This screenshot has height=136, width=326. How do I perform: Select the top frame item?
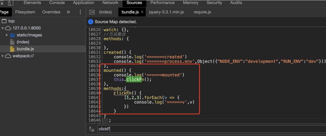coord(11,21)
